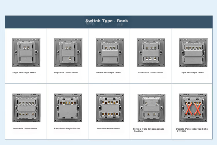Select the 'Triple-Pole Single-Throw' label text
The width and height of the screenshot is (217, 145).
point(192,73)
